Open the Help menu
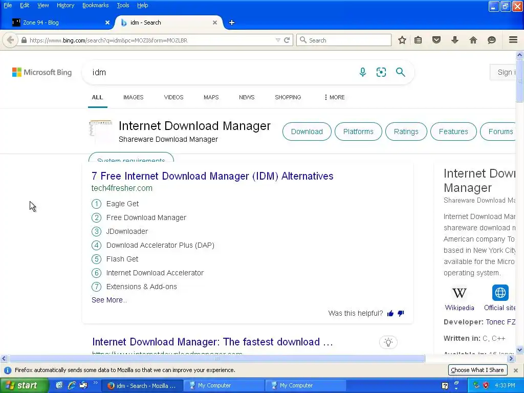 tap(142, 5)
